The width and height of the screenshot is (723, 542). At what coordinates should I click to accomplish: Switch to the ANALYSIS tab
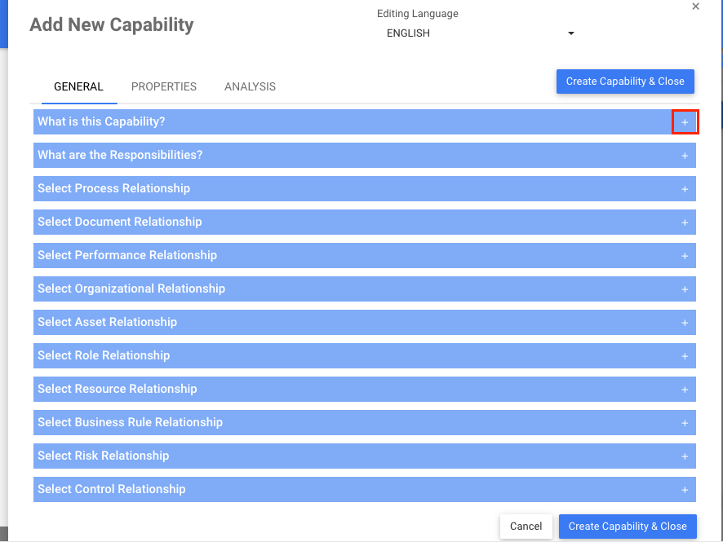tap(250, 86)
